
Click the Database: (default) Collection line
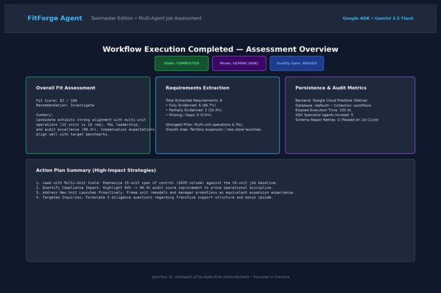[333, 105]
